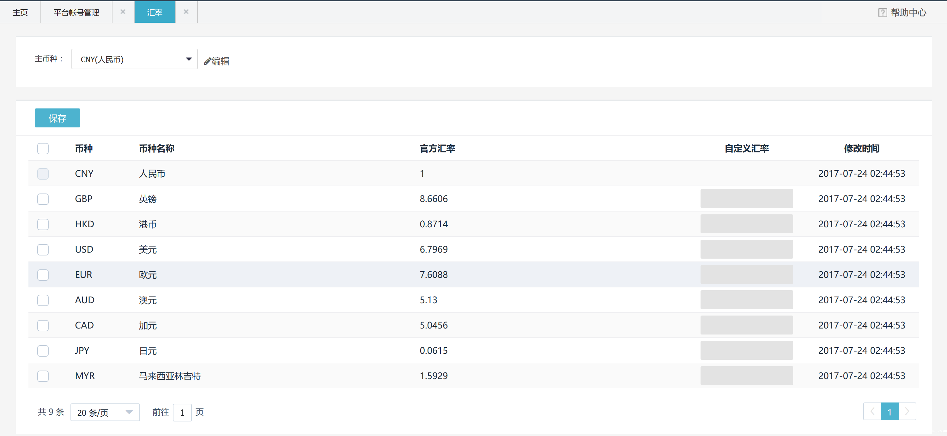
Task: Go to next page arrow
Action: click(907, 411)
